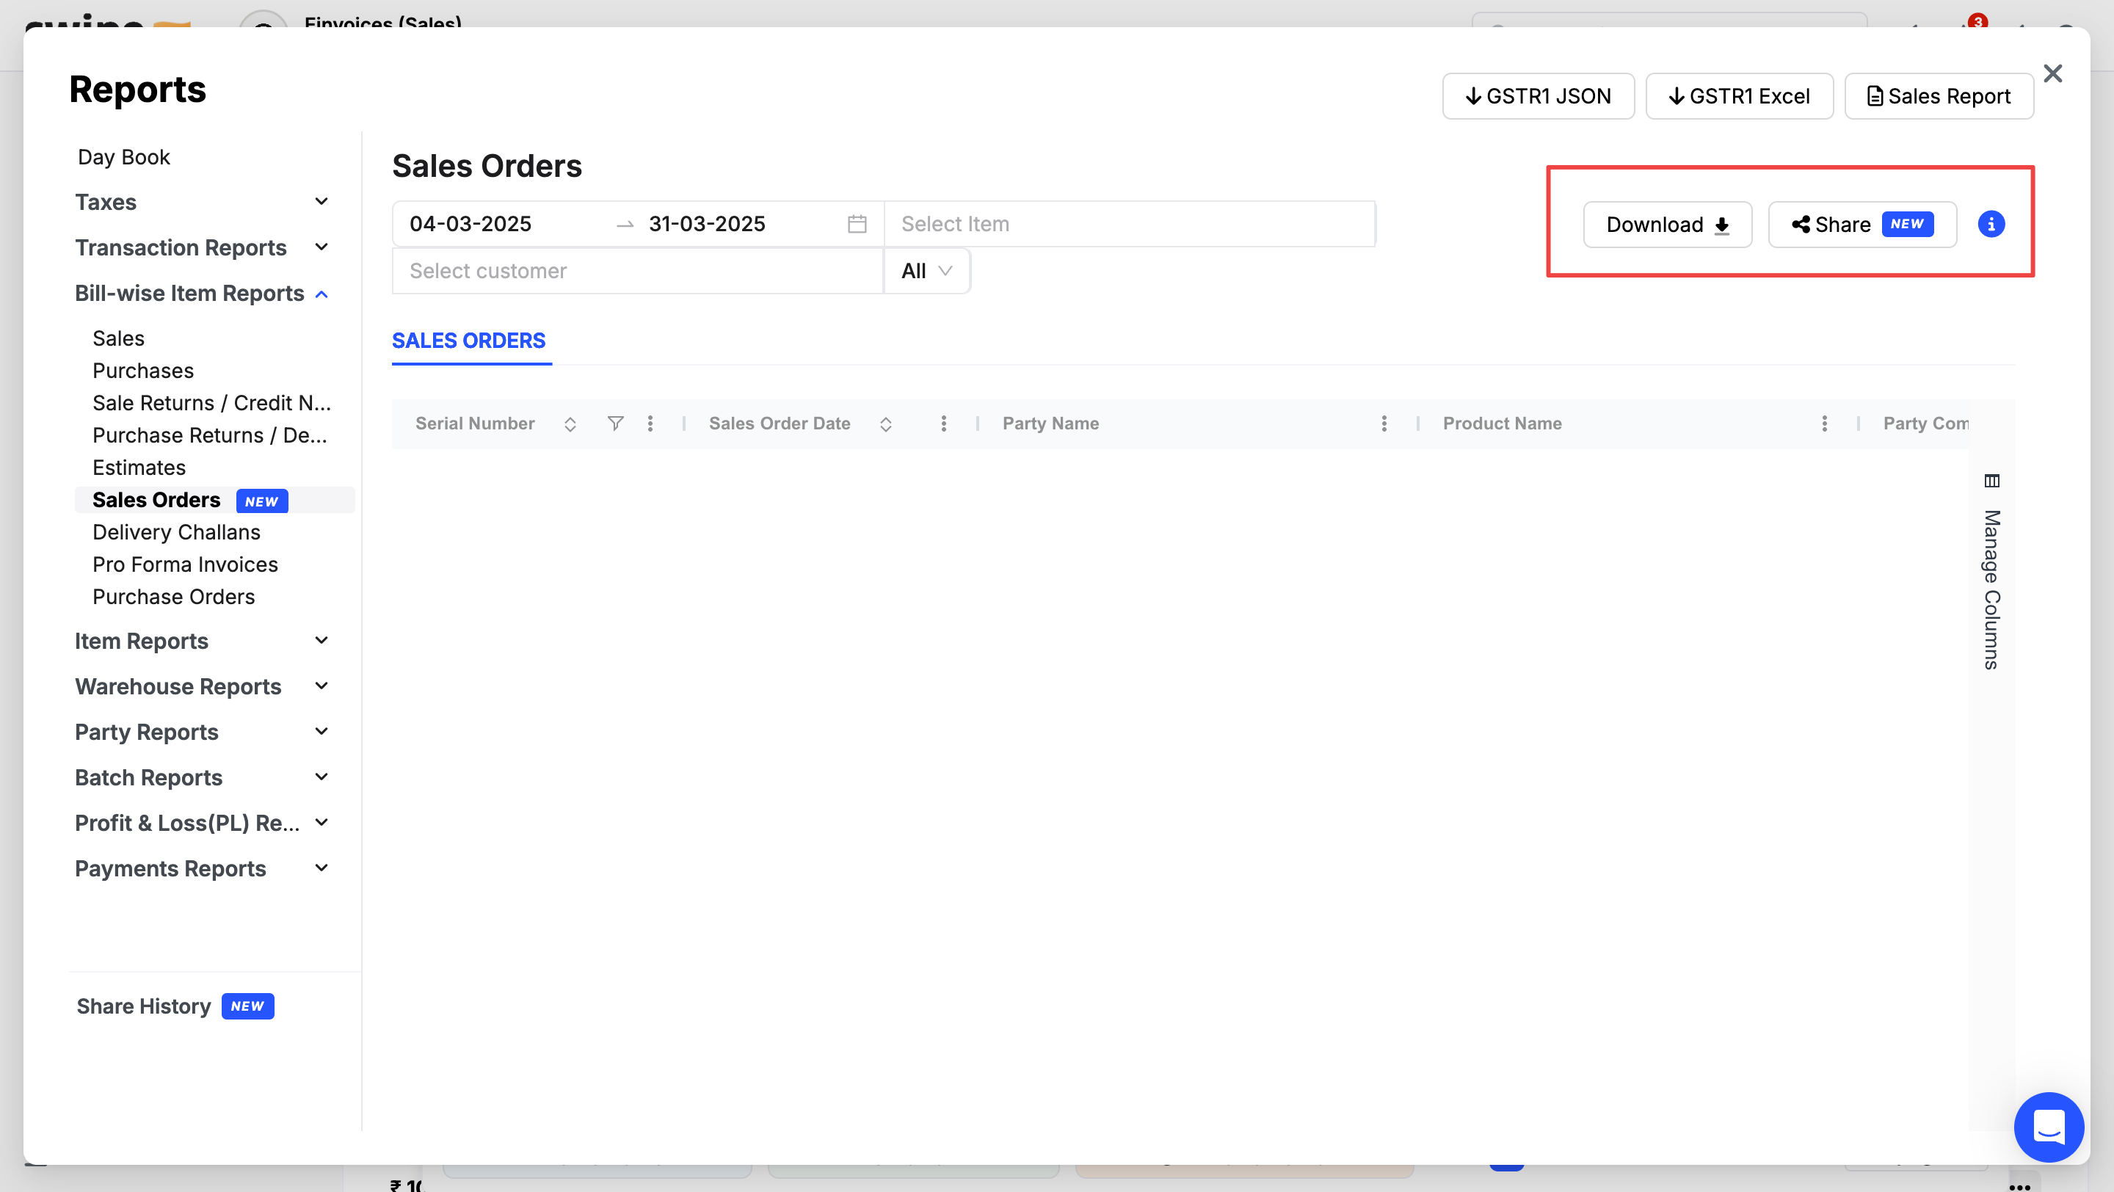Click Product Name column header
This screenshot has width=2114, height=1192.
click(x=1502, y=424)
